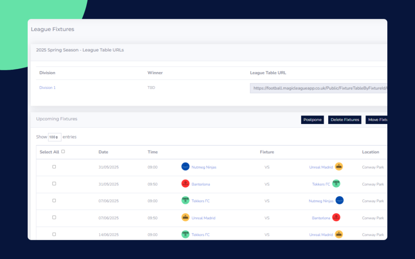Screen dimensions: 415x259
Task: Open Tekkers FC link in 31/05/2025 09:50 row
Action: 321,184
